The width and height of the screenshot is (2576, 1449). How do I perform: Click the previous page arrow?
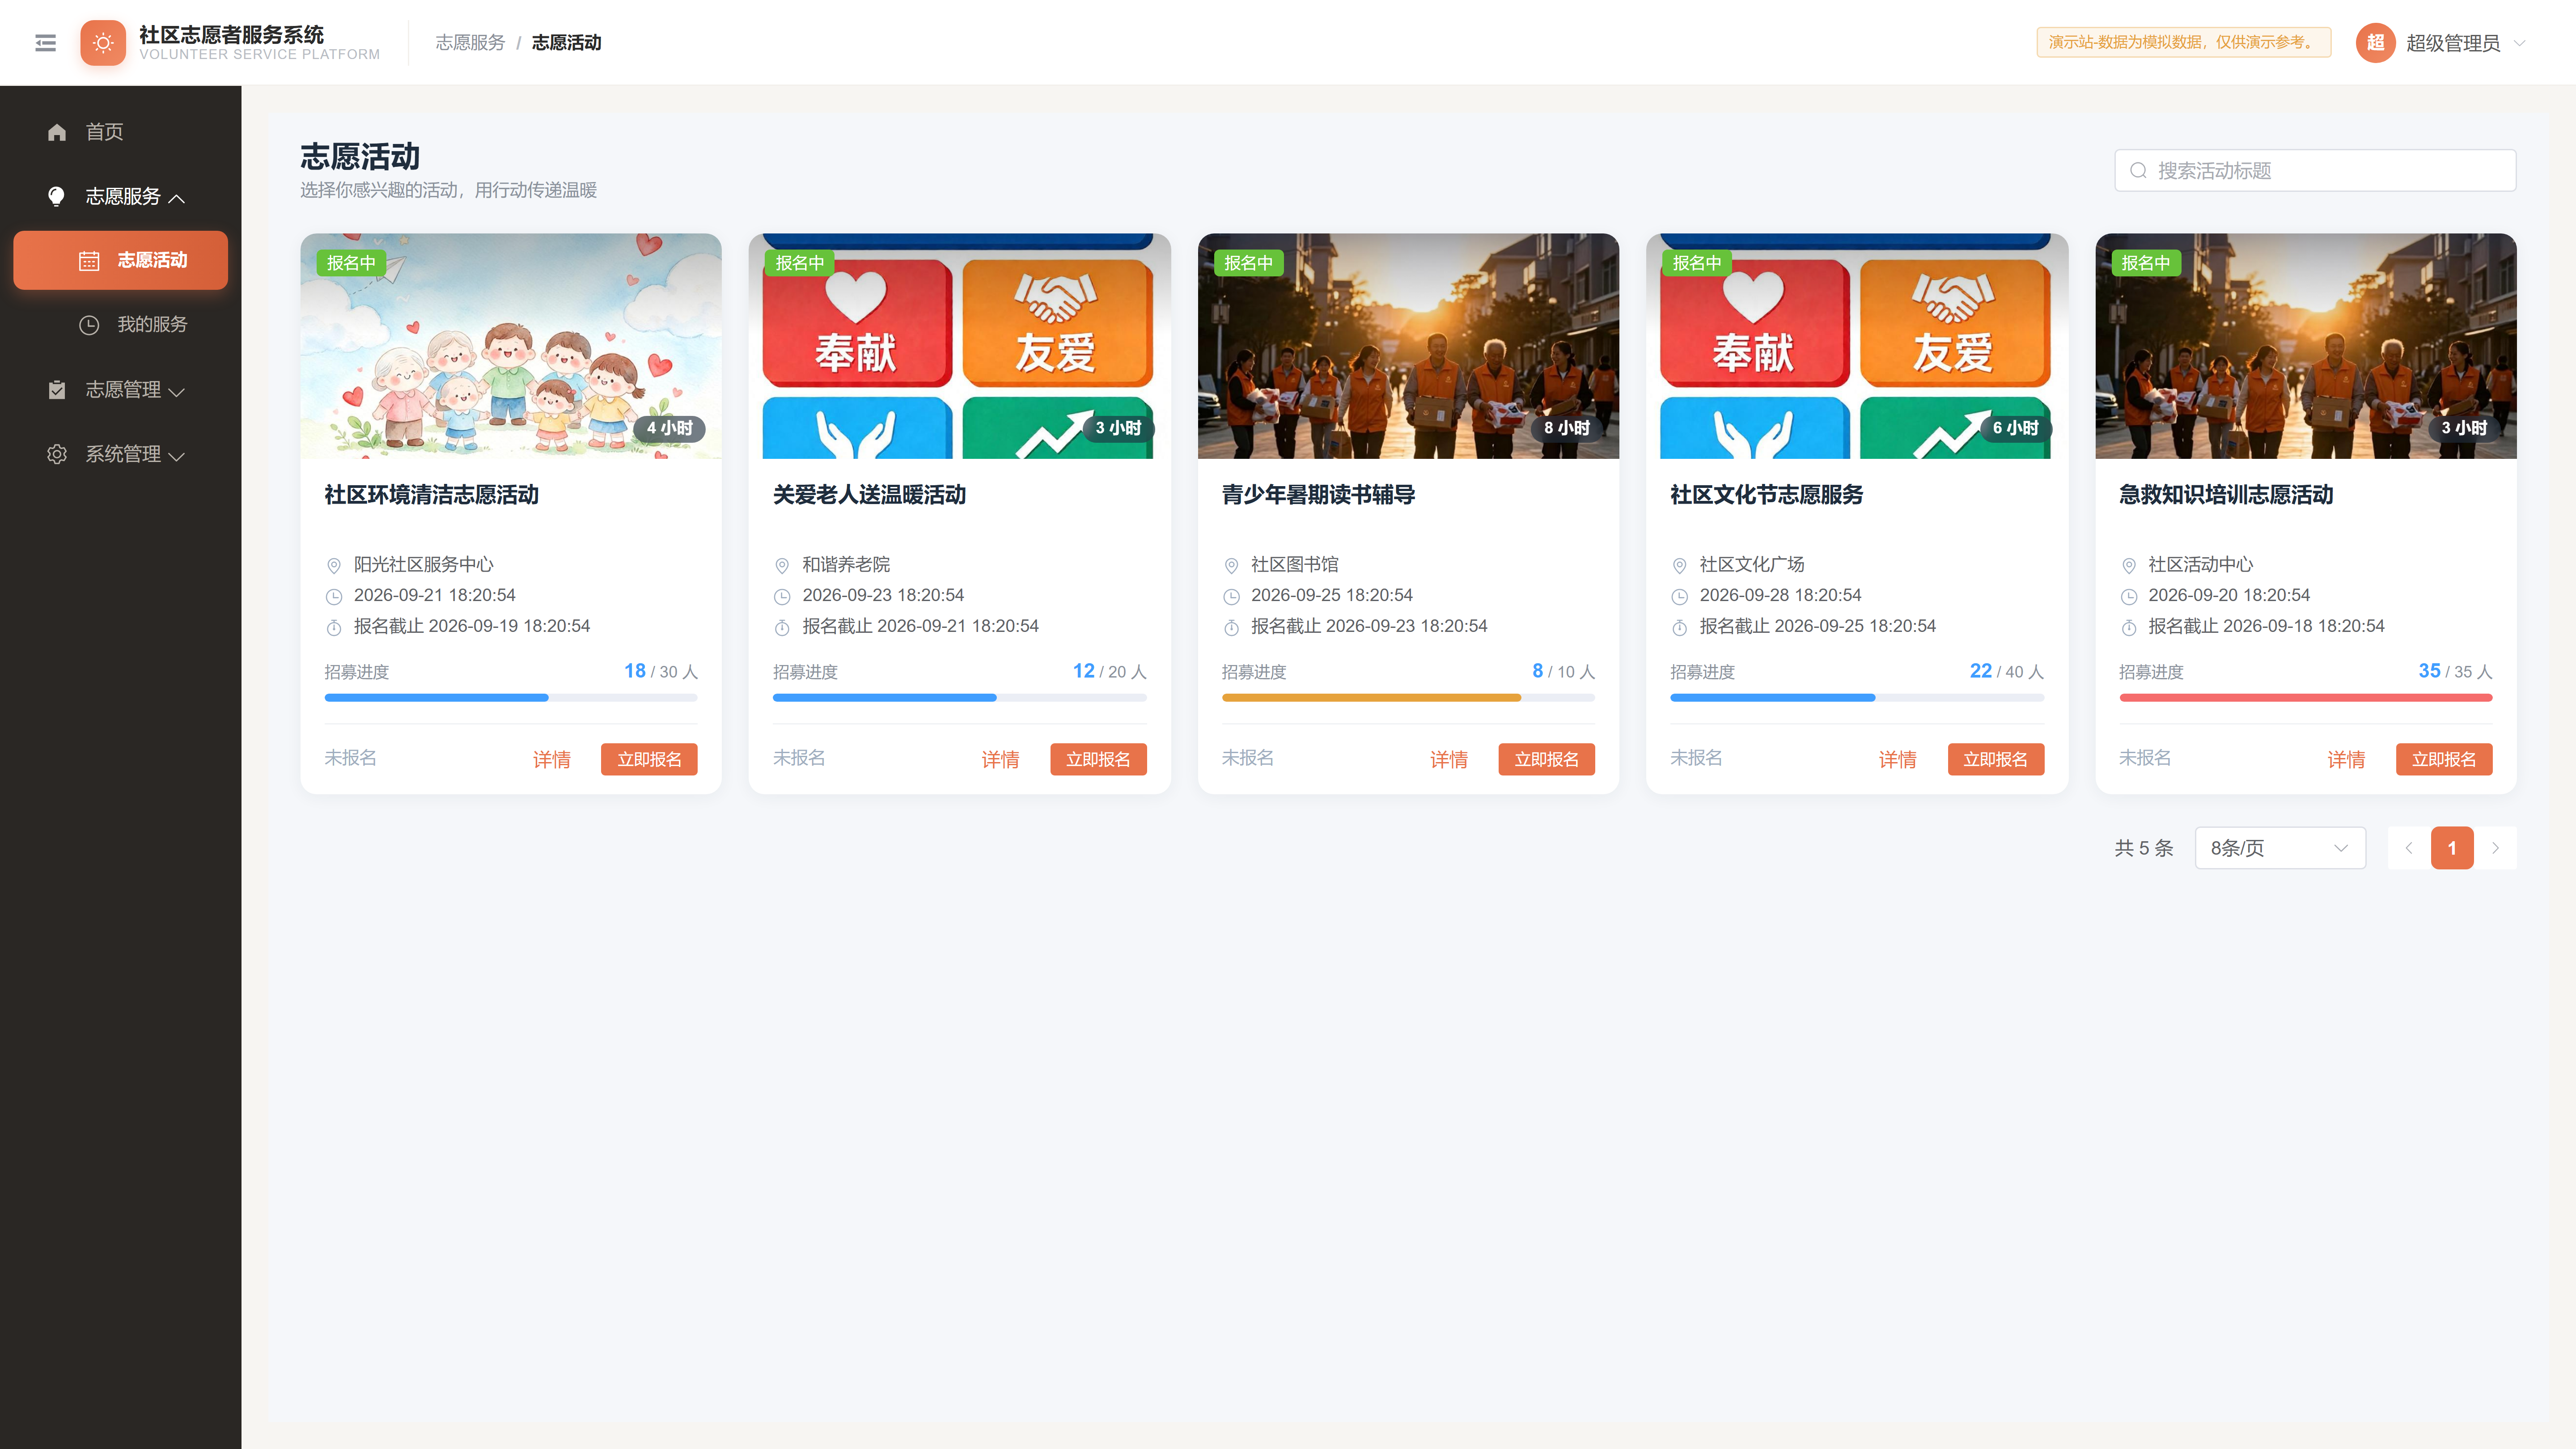[x=2409, y=848]
